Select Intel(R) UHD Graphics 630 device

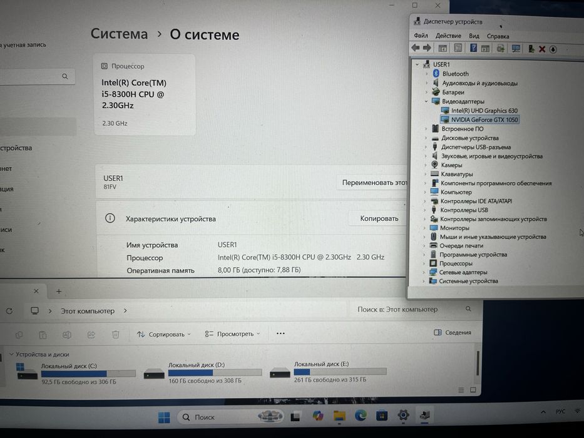pos(484,111)
